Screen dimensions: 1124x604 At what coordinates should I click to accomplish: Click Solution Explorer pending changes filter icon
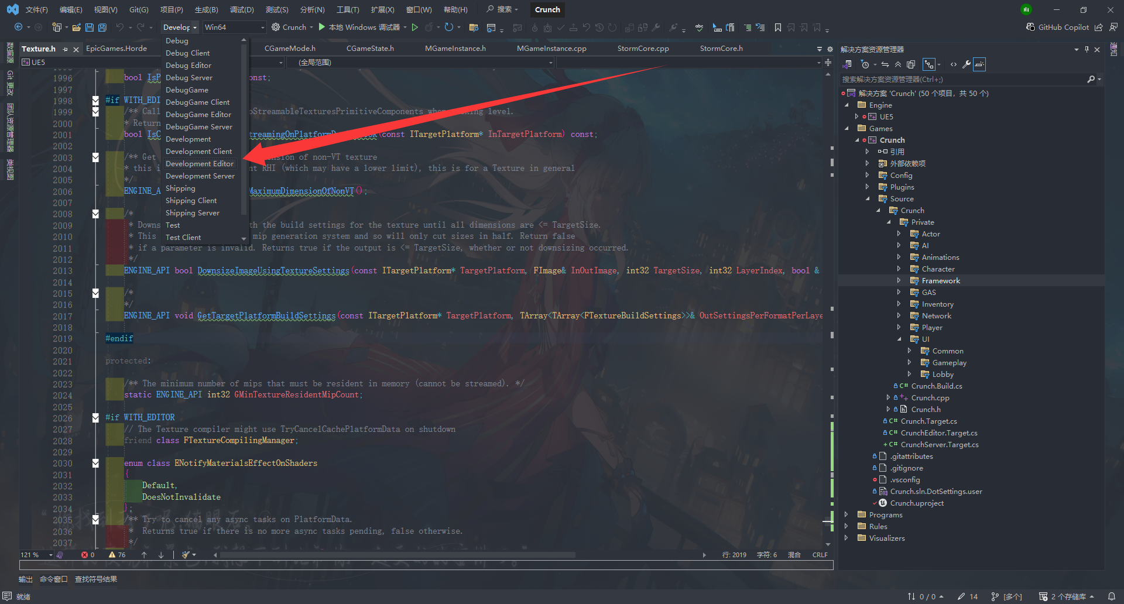point(865,64)
